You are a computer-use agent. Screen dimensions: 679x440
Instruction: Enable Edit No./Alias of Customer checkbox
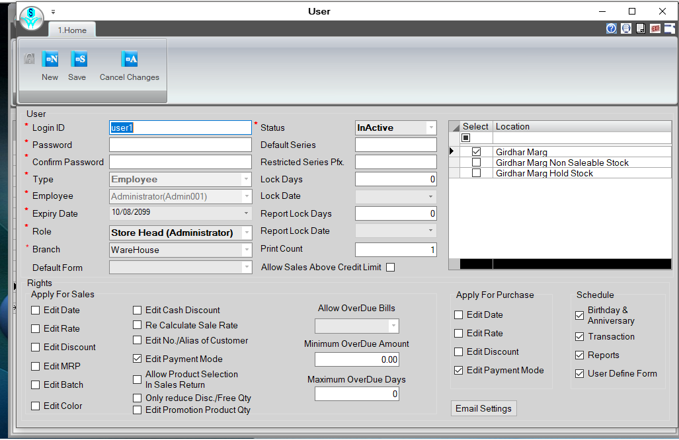[138, 340]
